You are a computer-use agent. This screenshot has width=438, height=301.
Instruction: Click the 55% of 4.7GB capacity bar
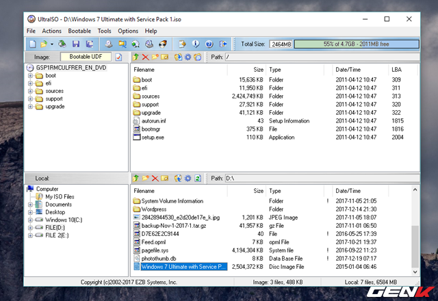(357, 44)
